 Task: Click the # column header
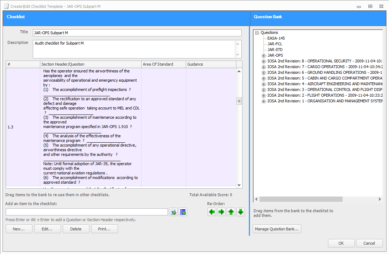[23, 64]
